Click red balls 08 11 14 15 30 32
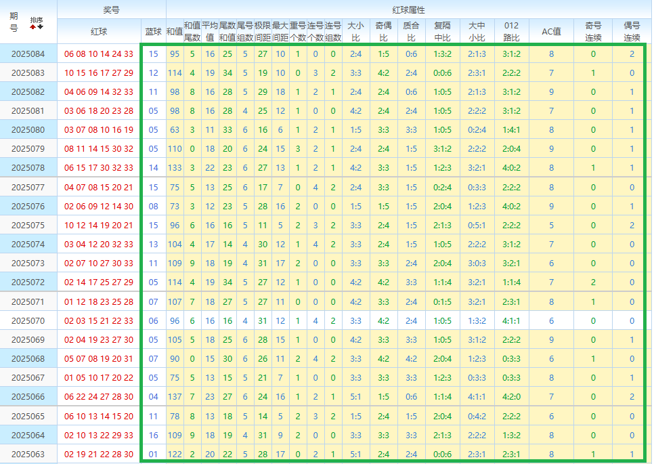The width and height of the screenshot is (654, 464). click(99, 149)
